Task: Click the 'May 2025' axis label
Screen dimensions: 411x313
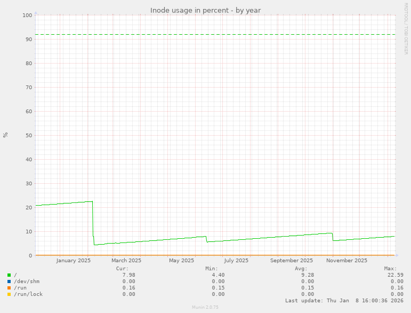Action: click(181, 261)
